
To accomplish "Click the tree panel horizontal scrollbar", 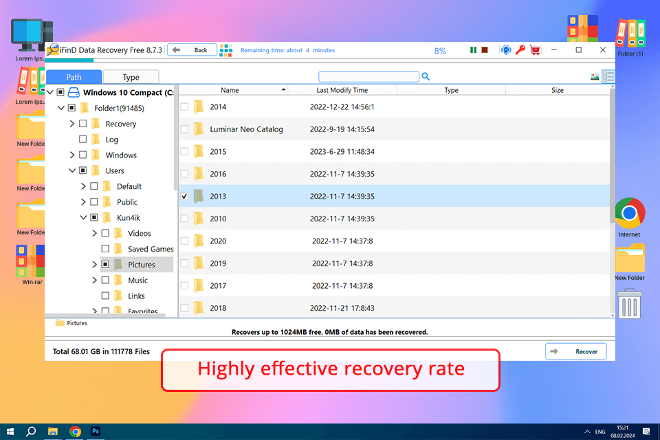I will (x=105, y=315).
